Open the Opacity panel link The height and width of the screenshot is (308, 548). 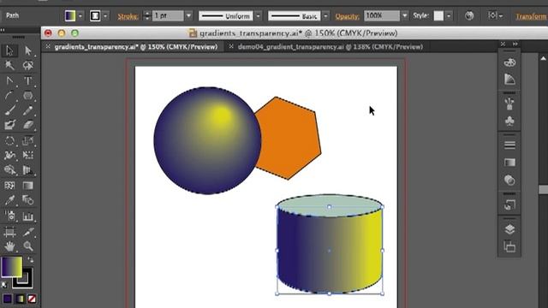[347, 16]
